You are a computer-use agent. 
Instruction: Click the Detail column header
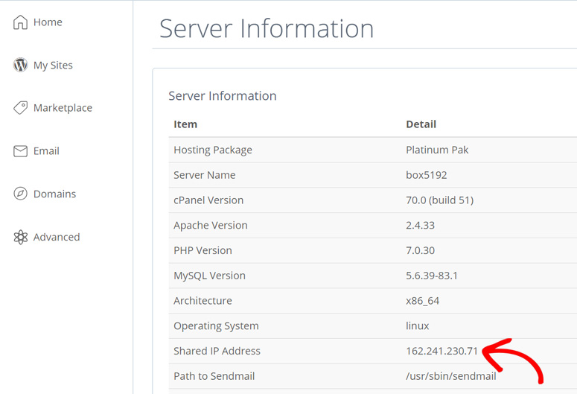coord(421,124)
